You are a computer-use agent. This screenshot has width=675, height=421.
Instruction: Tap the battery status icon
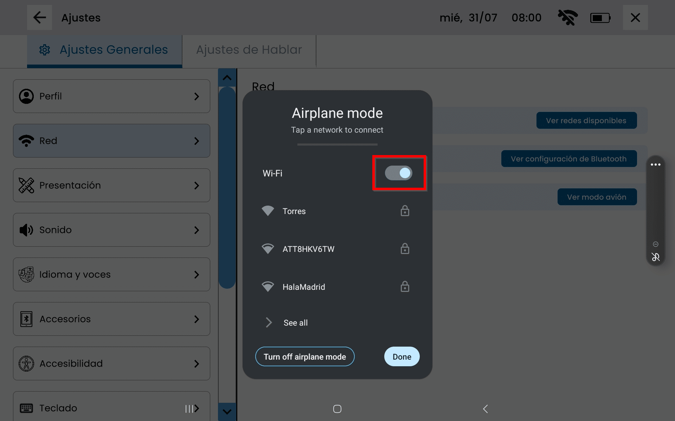[x=600, y=18]
